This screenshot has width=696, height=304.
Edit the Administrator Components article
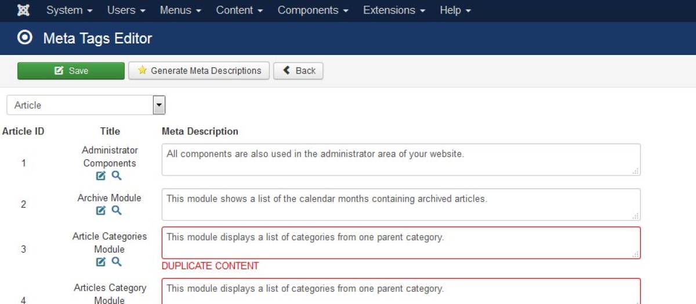(x=101, y=175)
